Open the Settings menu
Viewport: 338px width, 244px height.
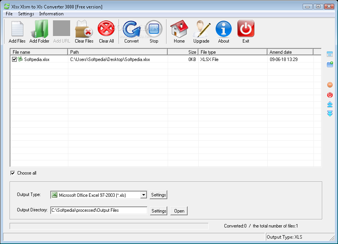[x=26, y=14]
